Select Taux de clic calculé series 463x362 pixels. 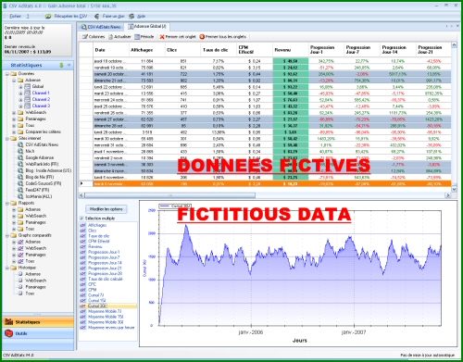[106, 279]
